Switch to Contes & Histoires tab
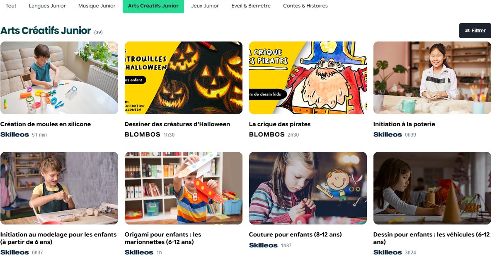The width and height of the screenshot is (504, 261). tap(305, 6)
